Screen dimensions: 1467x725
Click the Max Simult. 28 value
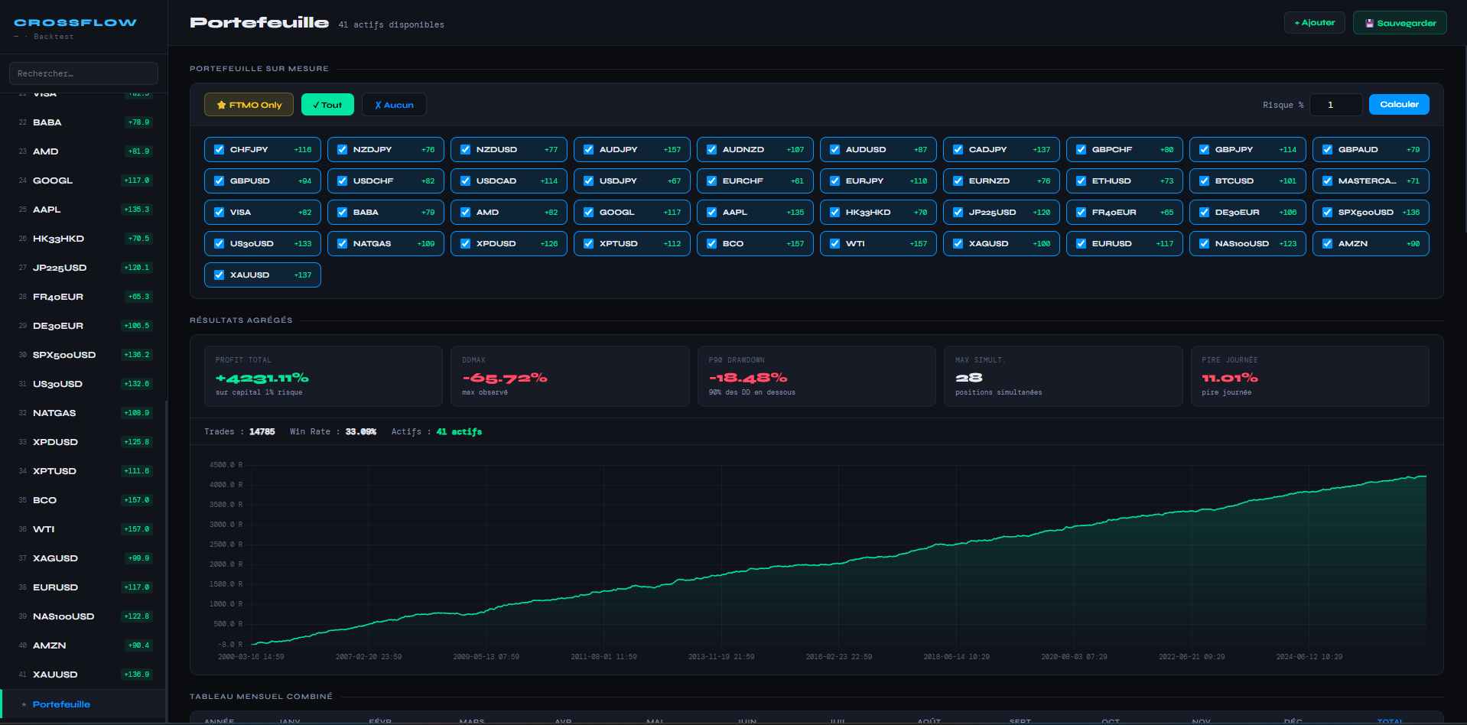pos(968,378)
